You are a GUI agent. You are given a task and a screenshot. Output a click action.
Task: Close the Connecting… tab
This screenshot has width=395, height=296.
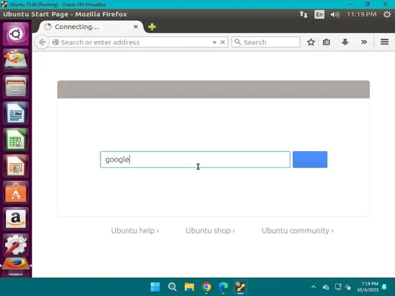135,27
